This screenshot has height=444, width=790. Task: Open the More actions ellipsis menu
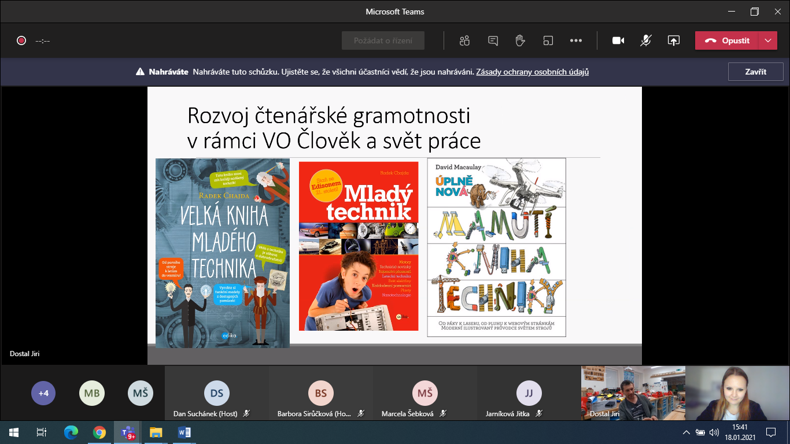(x=575, y=40)
